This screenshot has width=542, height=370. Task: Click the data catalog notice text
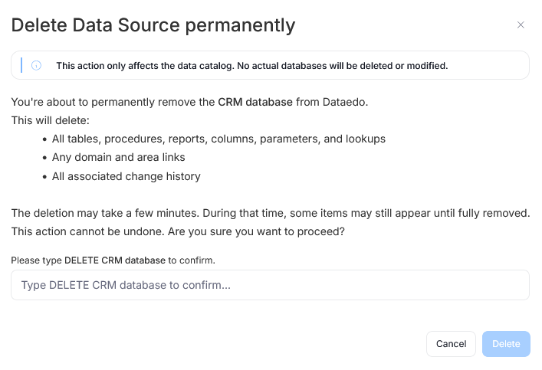point(252,66)
